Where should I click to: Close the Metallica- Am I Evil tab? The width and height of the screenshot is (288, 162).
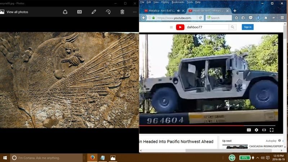click(183, 11)
